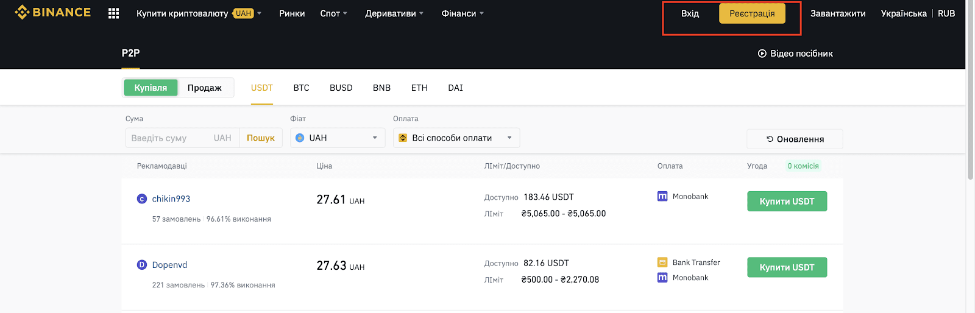
Task: Open the UAH fiat currency dropdown
Action: click(x=338, y=138)
